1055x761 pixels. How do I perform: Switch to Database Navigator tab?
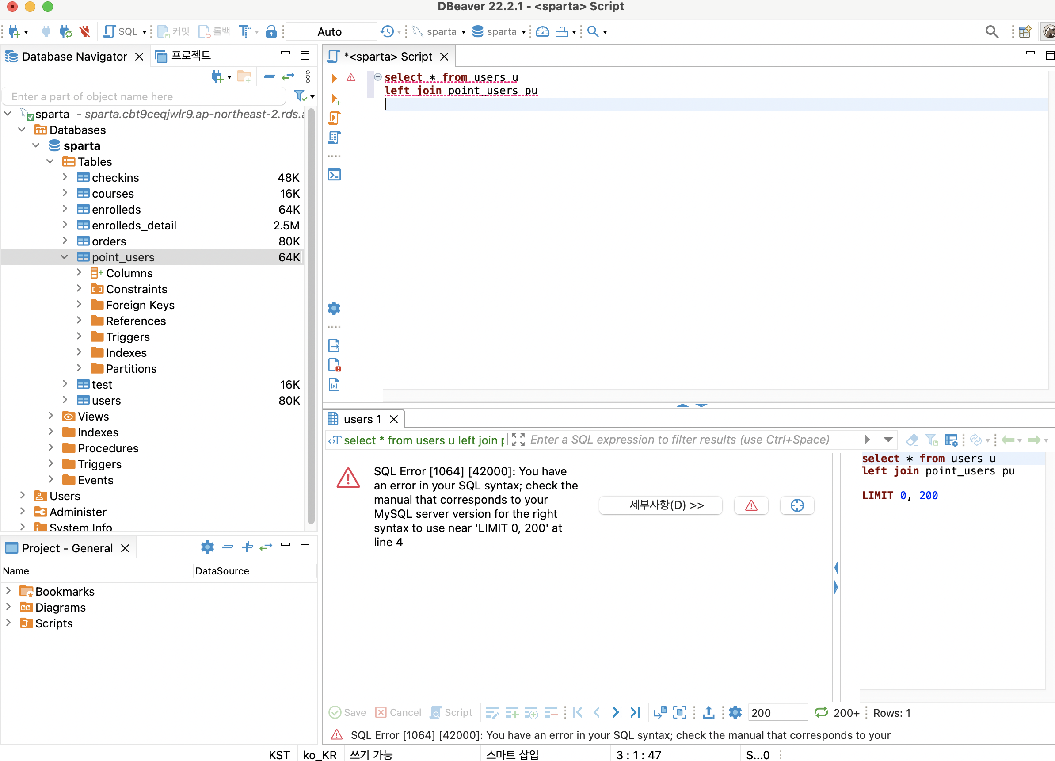pos(74,57)
